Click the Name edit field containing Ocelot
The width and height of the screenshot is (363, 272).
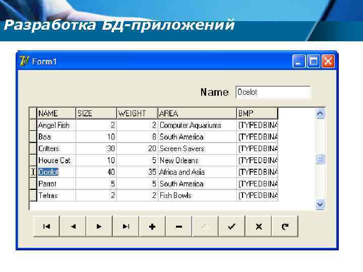coord(273,92)
